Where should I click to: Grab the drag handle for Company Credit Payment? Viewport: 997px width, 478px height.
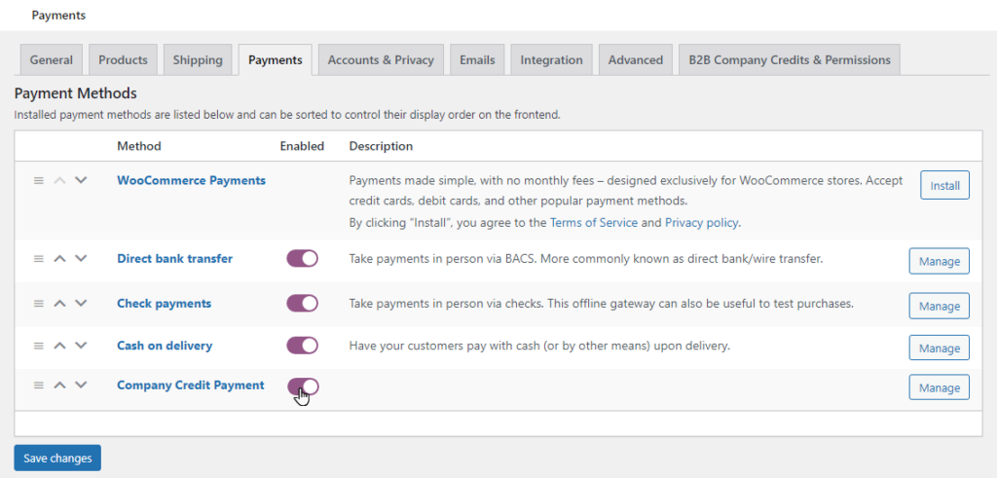39,386
